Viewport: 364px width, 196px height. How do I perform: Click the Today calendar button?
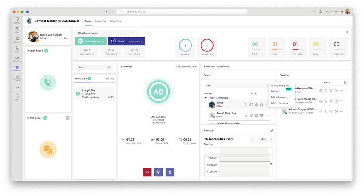262,139
